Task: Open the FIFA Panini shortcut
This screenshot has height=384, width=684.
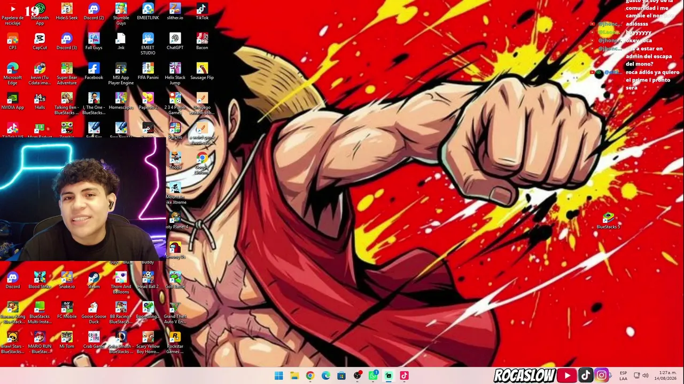Action: click(x=148, y=71)
